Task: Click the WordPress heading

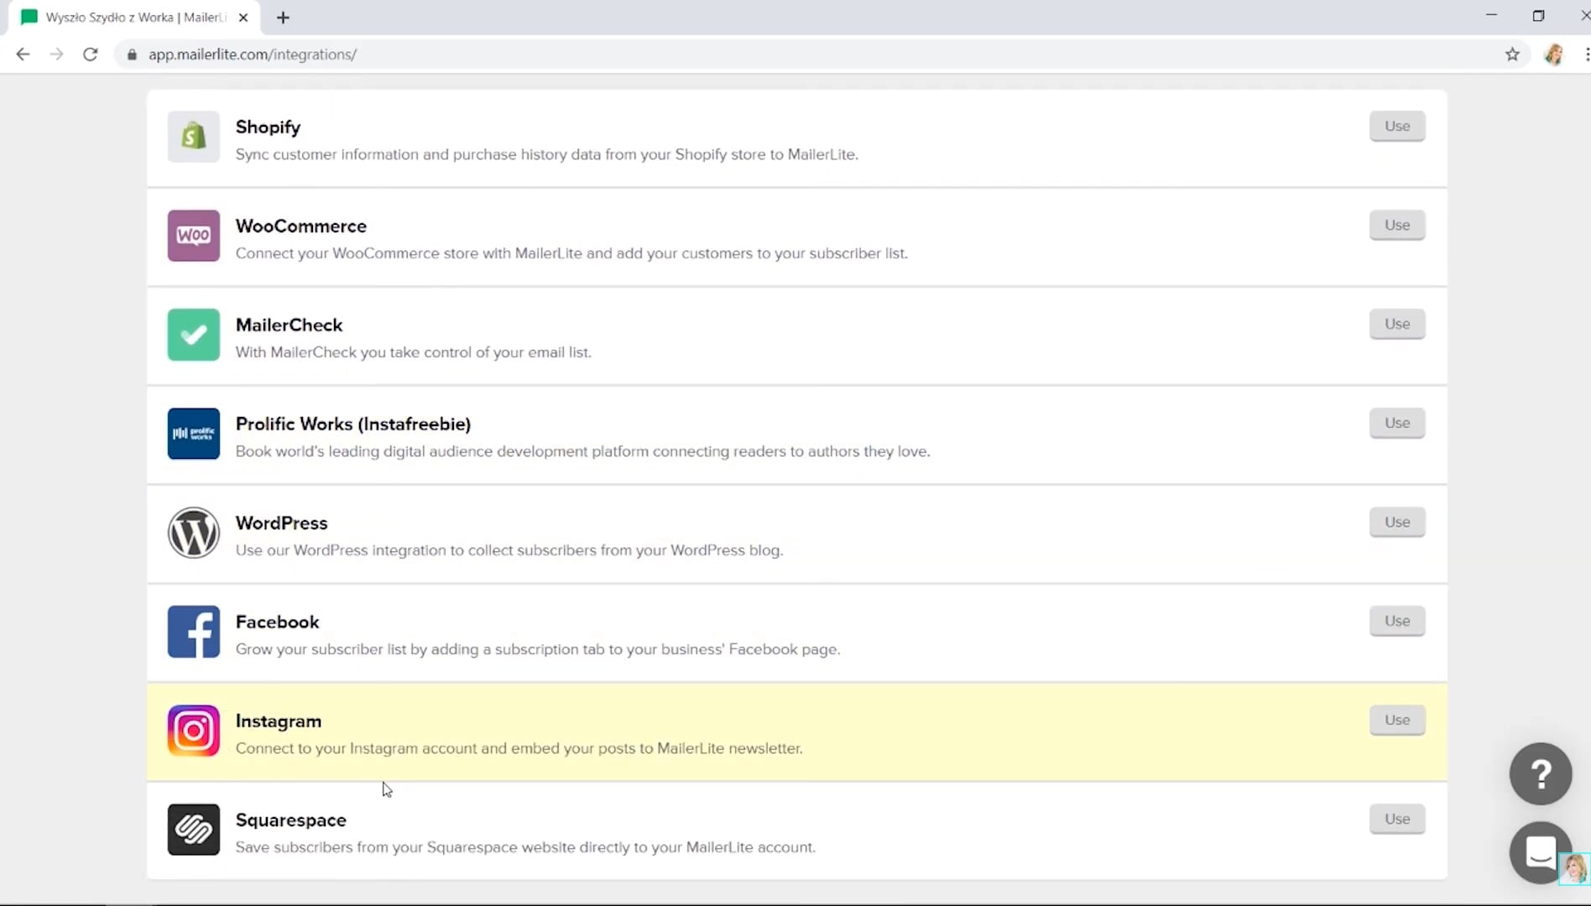Action: click(x=282, y=523)
